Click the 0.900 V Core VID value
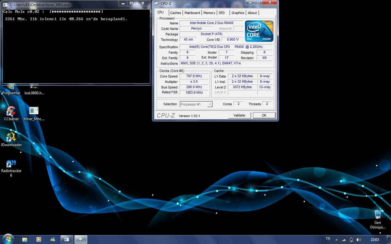The image size is (391, 244). [x=233, y=39]
